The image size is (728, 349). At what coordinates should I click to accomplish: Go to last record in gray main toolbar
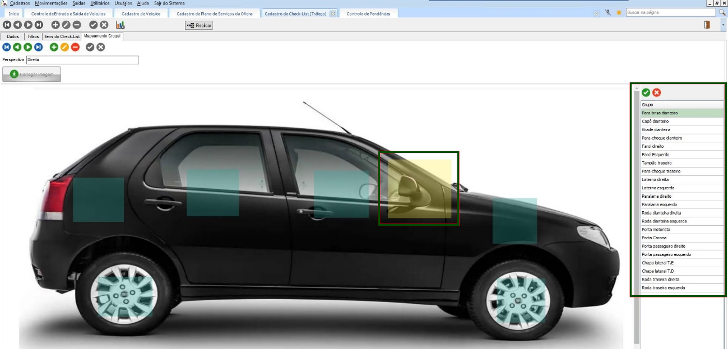coord(39,25)
